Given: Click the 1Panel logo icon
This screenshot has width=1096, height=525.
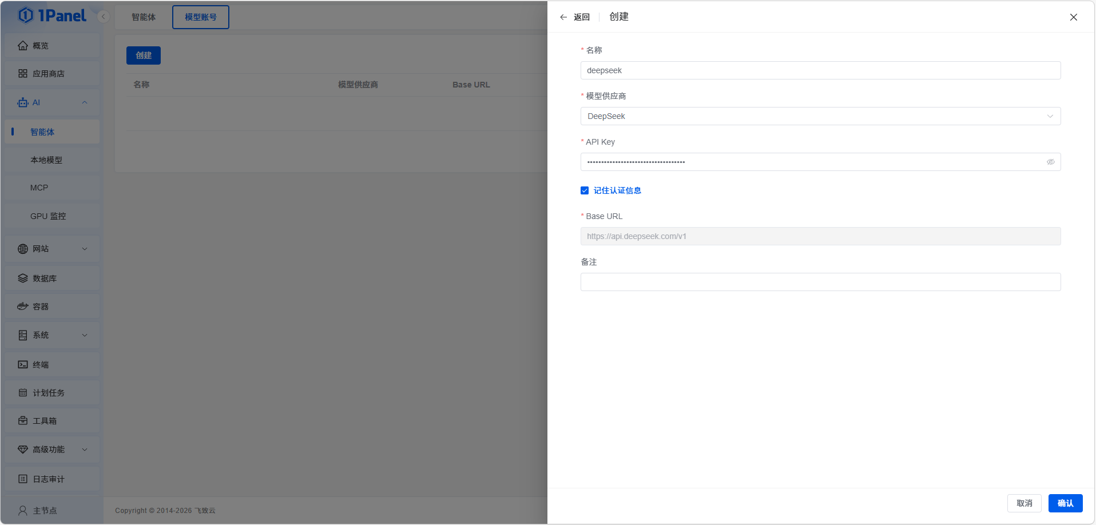Looking at the screenshot, I should point(26,15).
